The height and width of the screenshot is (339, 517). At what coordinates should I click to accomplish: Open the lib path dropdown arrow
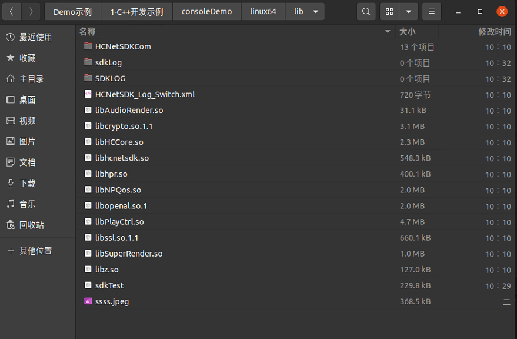[315, 12]
